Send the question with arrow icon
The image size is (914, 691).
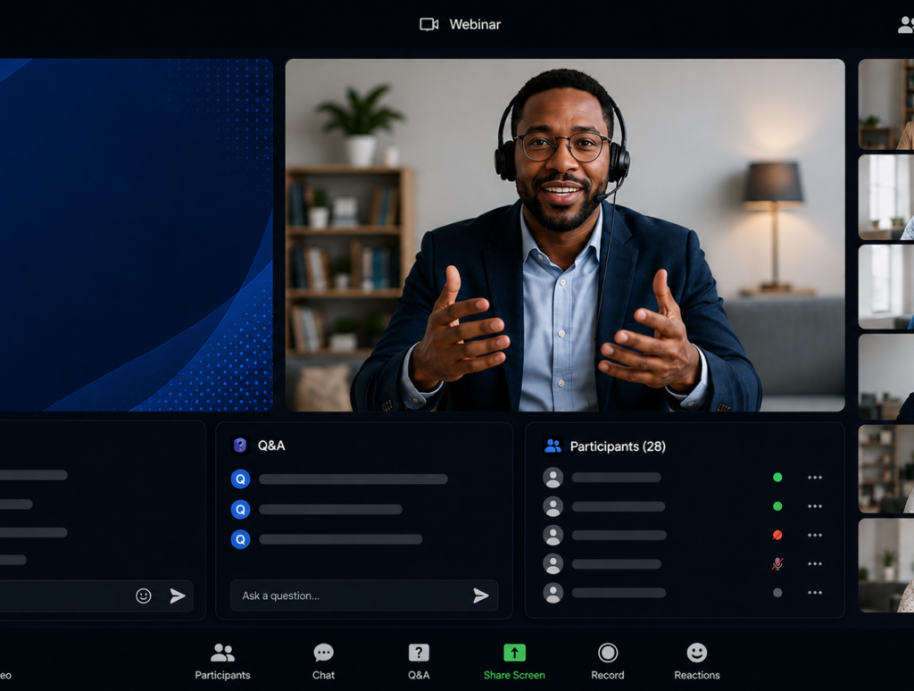[481, 595]
